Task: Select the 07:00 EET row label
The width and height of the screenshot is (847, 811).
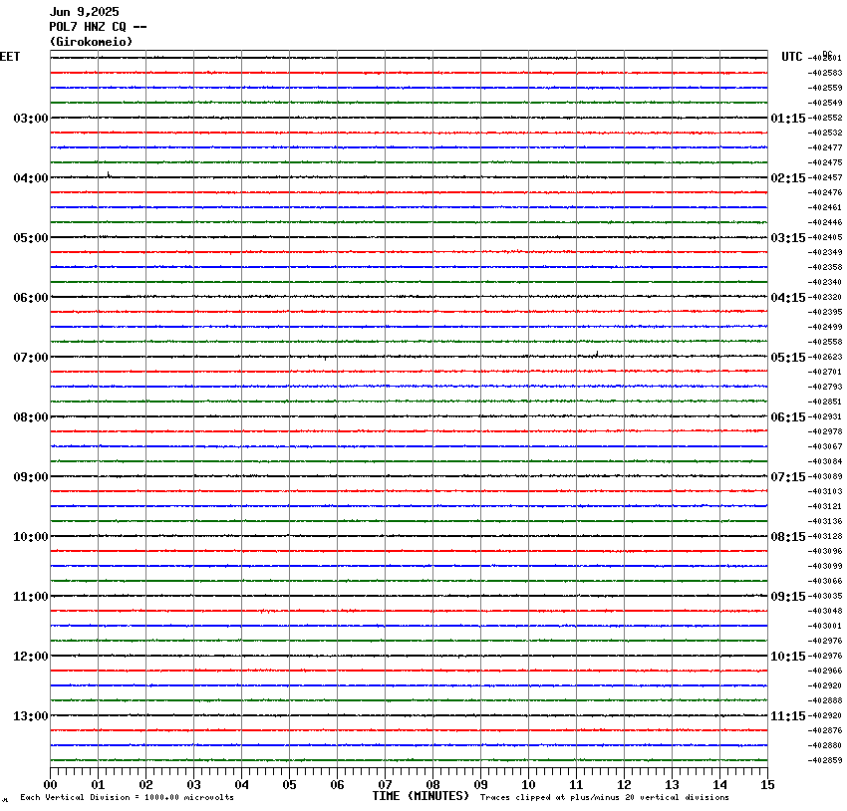Action: point(31,358)
